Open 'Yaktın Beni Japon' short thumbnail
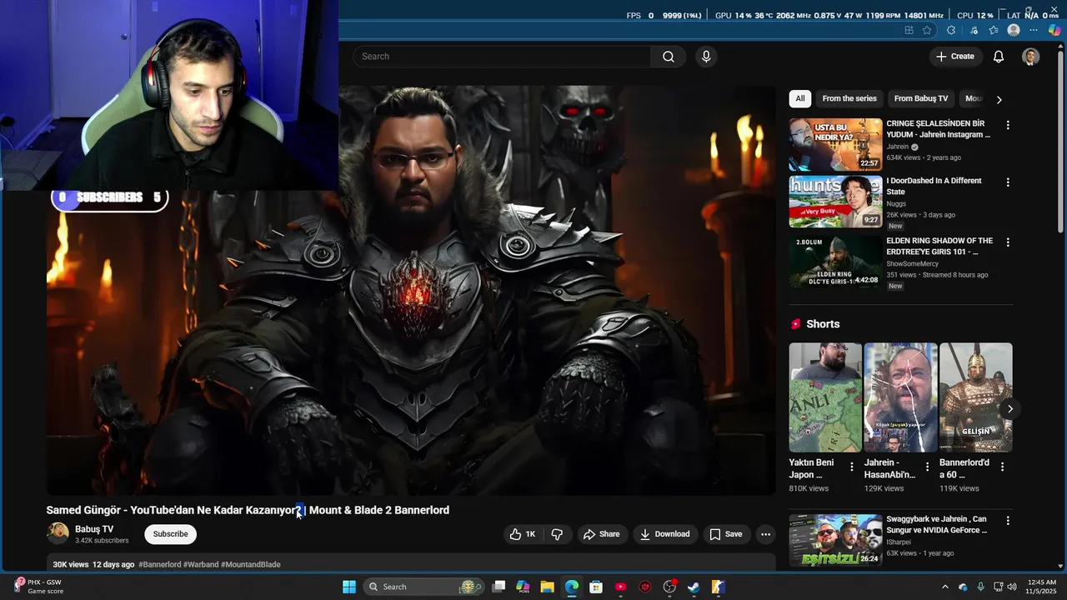Screen dimensions: 1067x600 [825, 397]
